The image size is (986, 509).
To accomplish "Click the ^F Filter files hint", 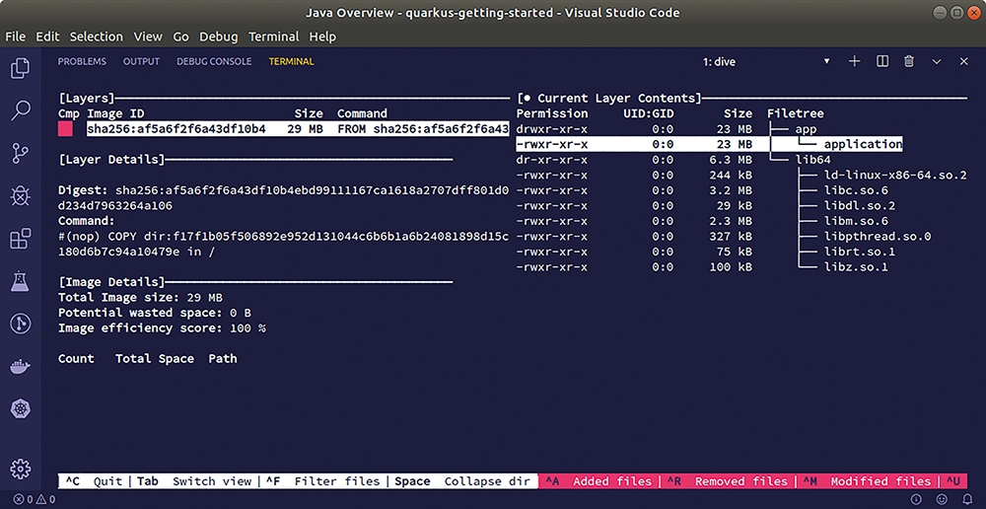I will [x=322, y=481].
